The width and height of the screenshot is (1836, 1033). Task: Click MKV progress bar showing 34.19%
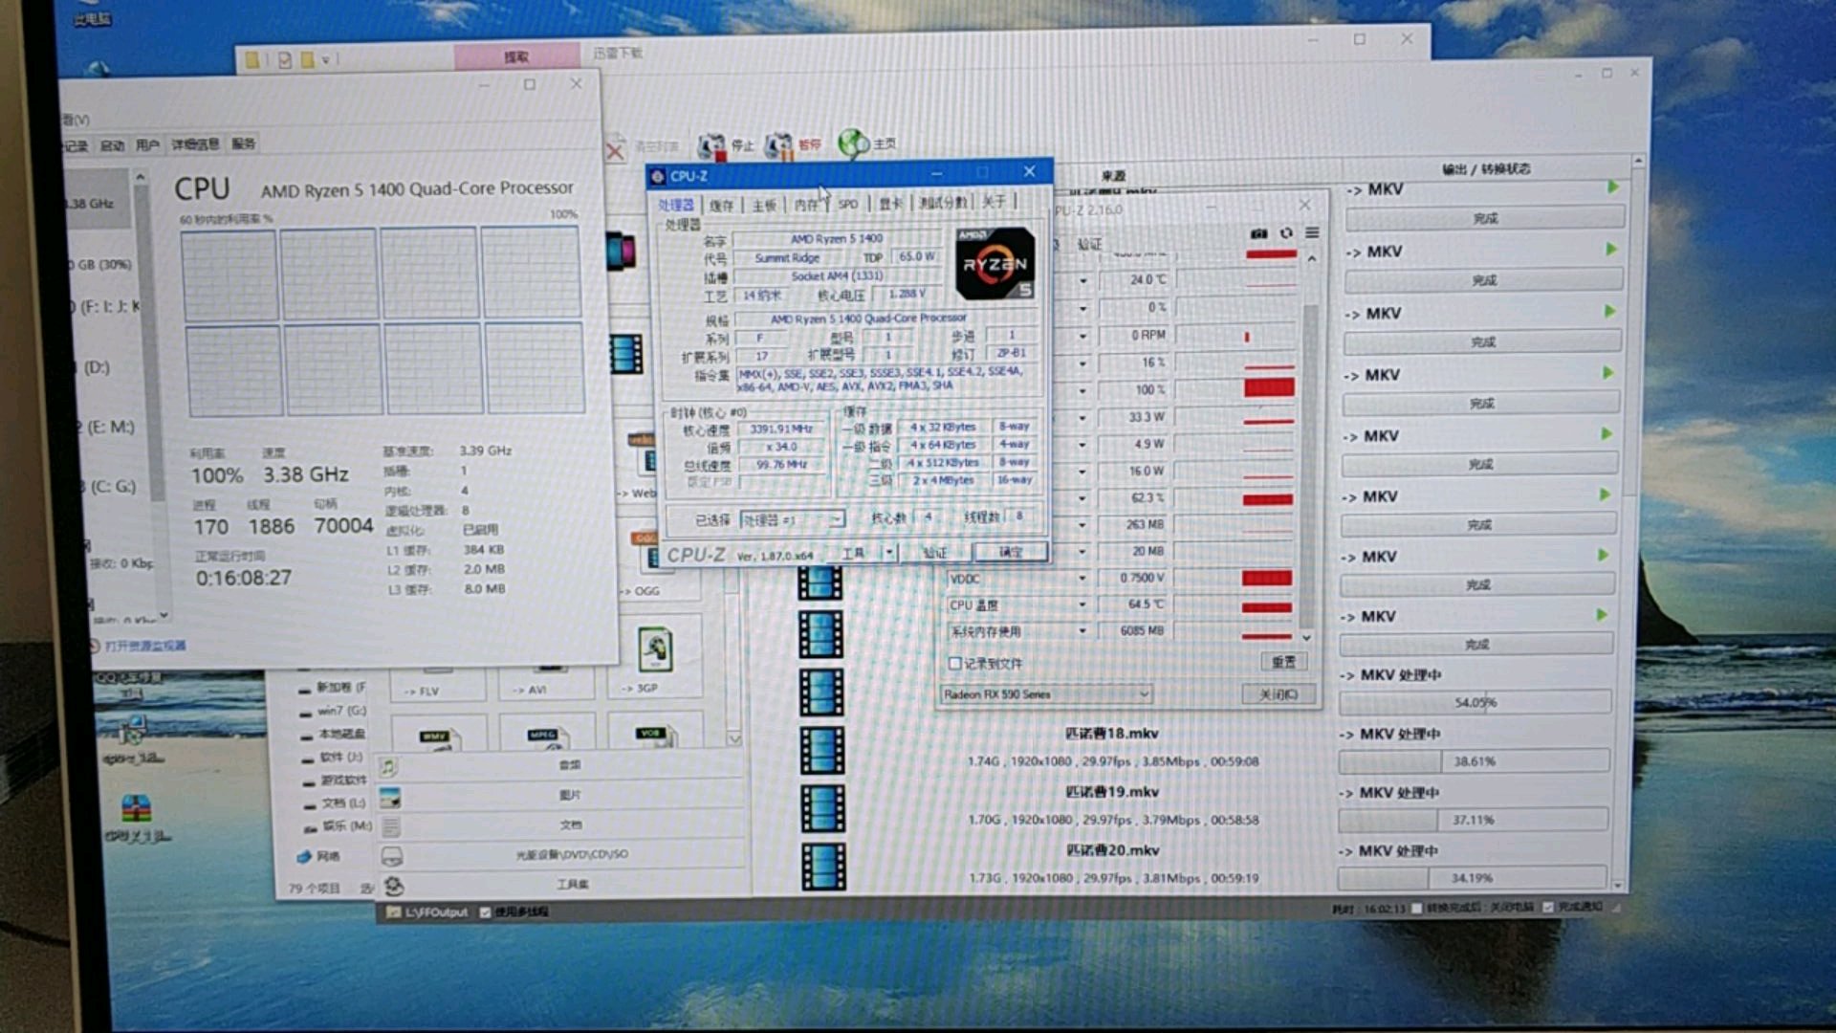[x=1472, y=878]
